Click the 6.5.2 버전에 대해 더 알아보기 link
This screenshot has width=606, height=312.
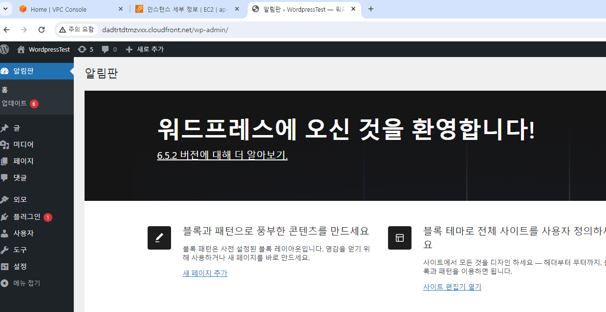pyautogui.click(x=222, y=155)
